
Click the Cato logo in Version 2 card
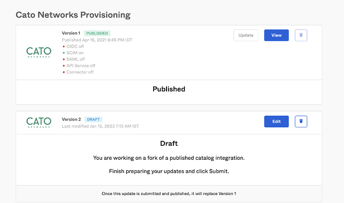(x=38, y=122)
